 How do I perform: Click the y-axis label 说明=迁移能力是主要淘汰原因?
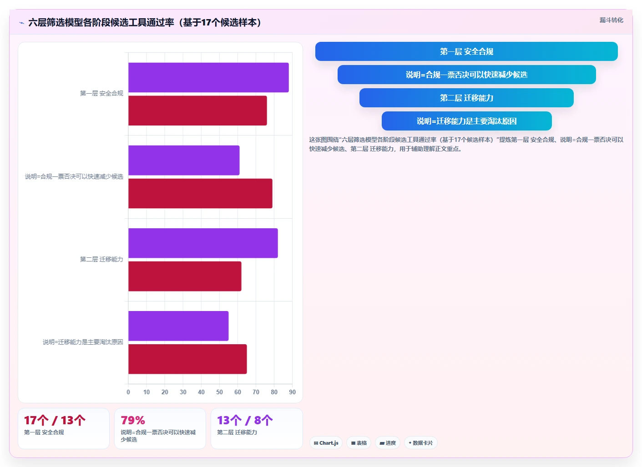(83, 342)
